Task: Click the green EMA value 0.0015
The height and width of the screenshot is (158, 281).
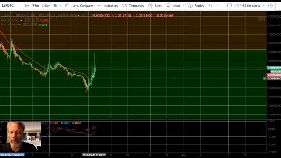Action: (x=43, y=25)
